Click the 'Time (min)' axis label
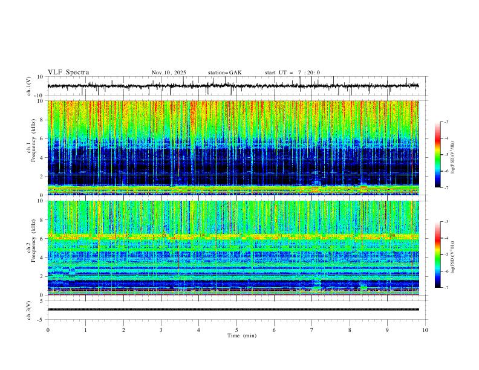The image size is (479, 370). [242, 336]
